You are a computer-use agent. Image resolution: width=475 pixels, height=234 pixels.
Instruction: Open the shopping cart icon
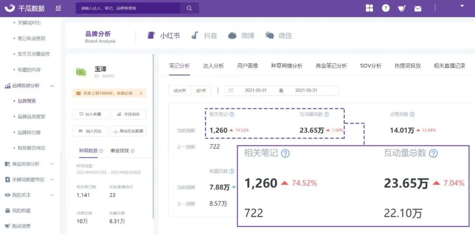pyautogui.click(x=402, y=8)
